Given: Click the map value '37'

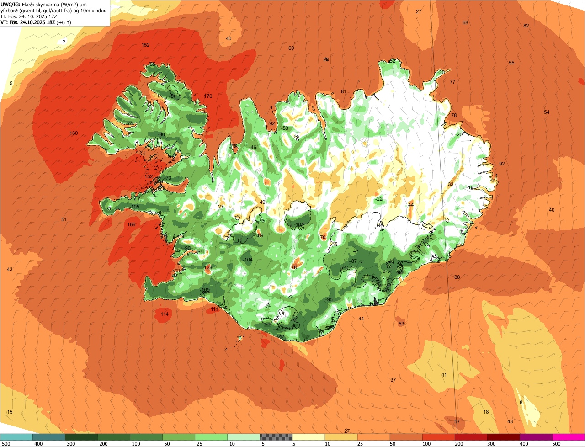Looking at the screenshot, I should (x=393, y=380).
